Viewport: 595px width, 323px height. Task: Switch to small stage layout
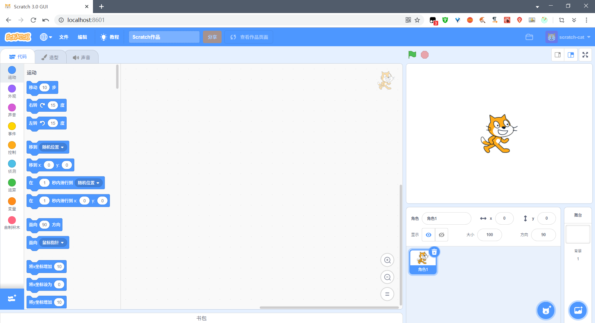click(558, 55)
